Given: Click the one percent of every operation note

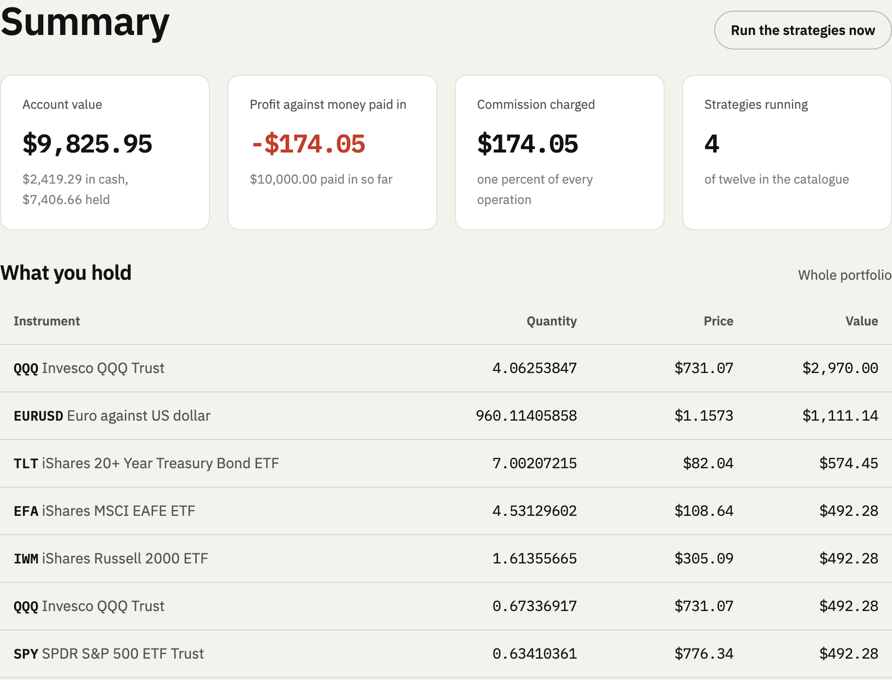Looking at the screenshot, I should pyautogui.click(x=535, y=189).
